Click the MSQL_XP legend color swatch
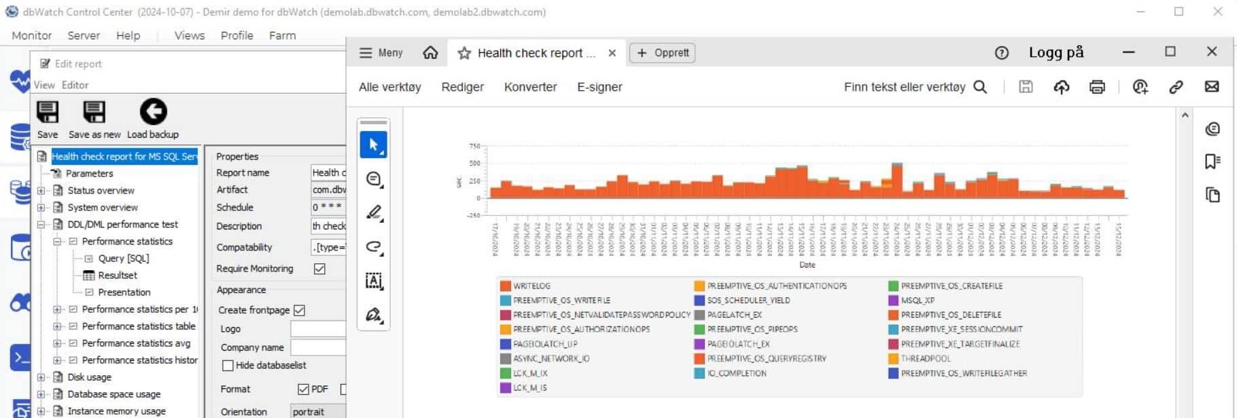This screenshot has width=1237, height=418. click(x=894, y=301)
